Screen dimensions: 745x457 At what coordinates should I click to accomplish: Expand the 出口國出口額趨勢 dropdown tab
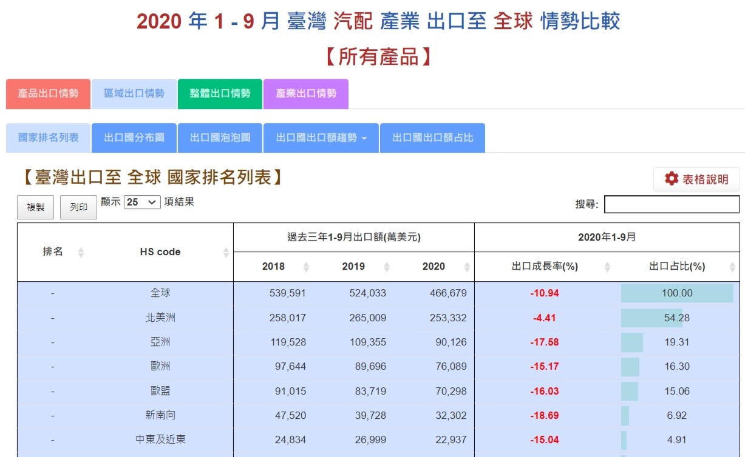click(x=321, y=138)
